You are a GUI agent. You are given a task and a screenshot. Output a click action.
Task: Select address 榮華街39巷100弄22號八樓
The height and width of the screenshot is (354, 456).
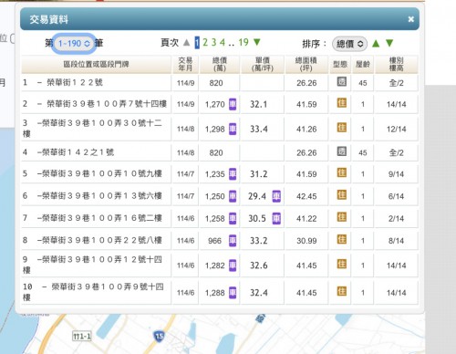102,240
